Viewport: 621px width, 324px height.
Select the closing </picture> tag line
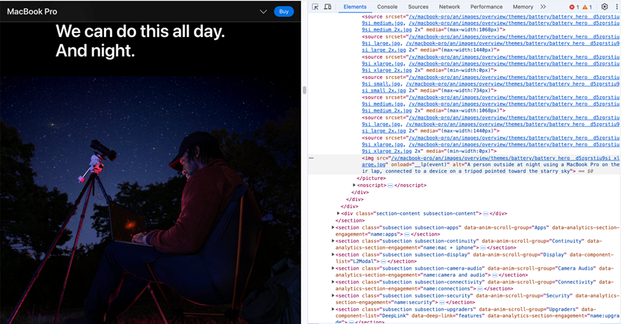pyautogui.click(x=371, y=178)
